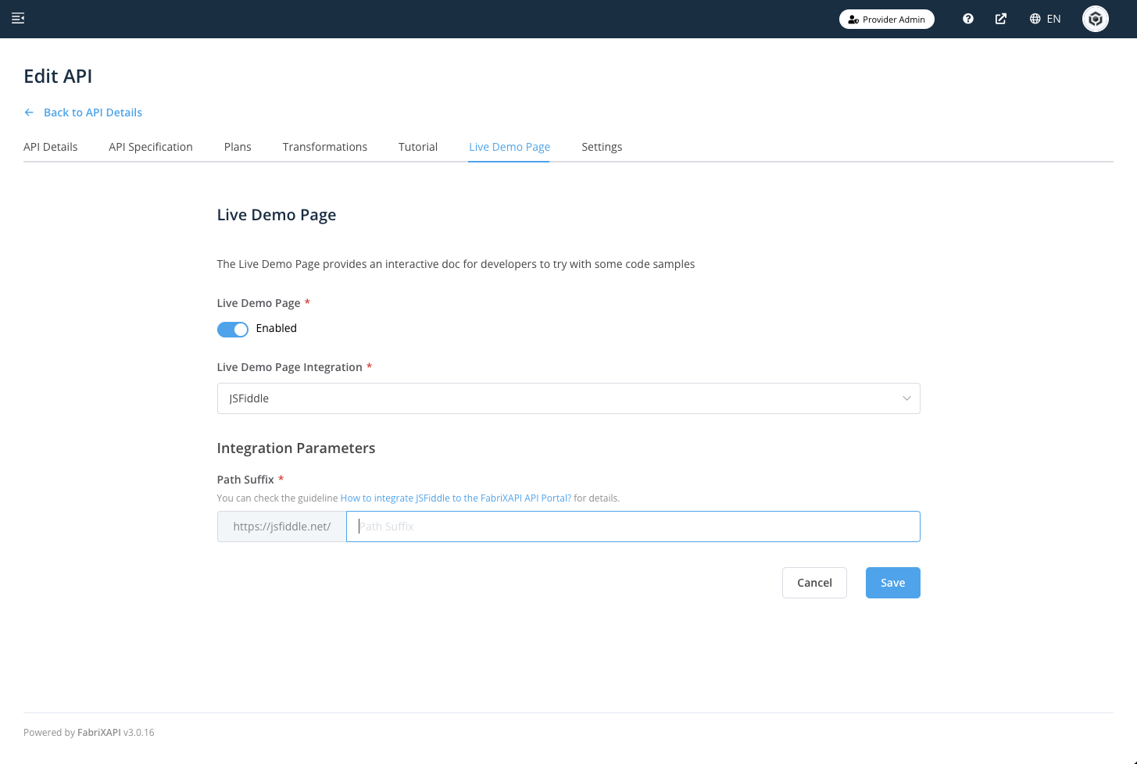Switch to the API Specification tab

click(151, 147)
